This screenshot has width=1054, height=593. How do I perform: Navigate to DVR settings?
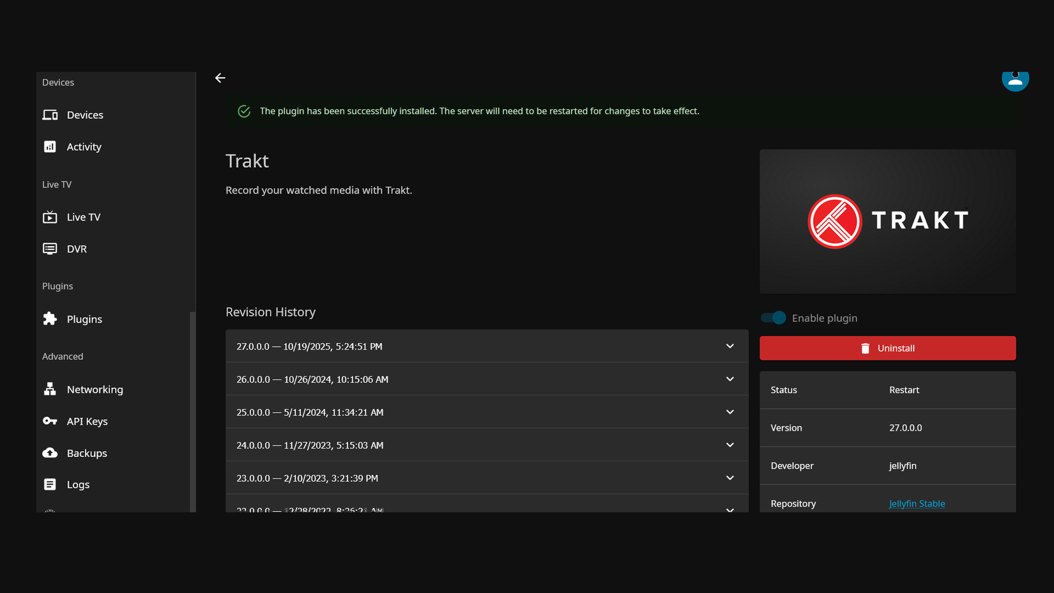pyautogui.click(x=115, y=249)
